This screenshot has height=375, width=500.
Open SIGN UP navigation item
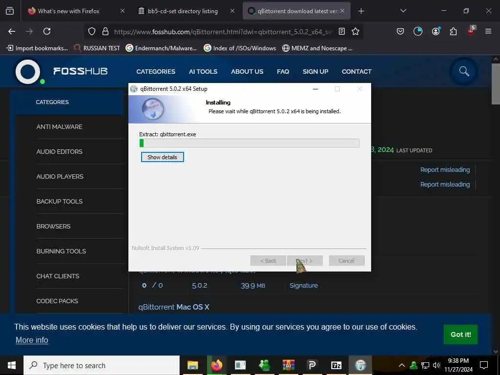315,71
